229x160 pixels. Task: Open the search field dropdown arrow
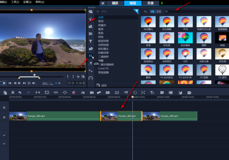click(x=167, y=12)
